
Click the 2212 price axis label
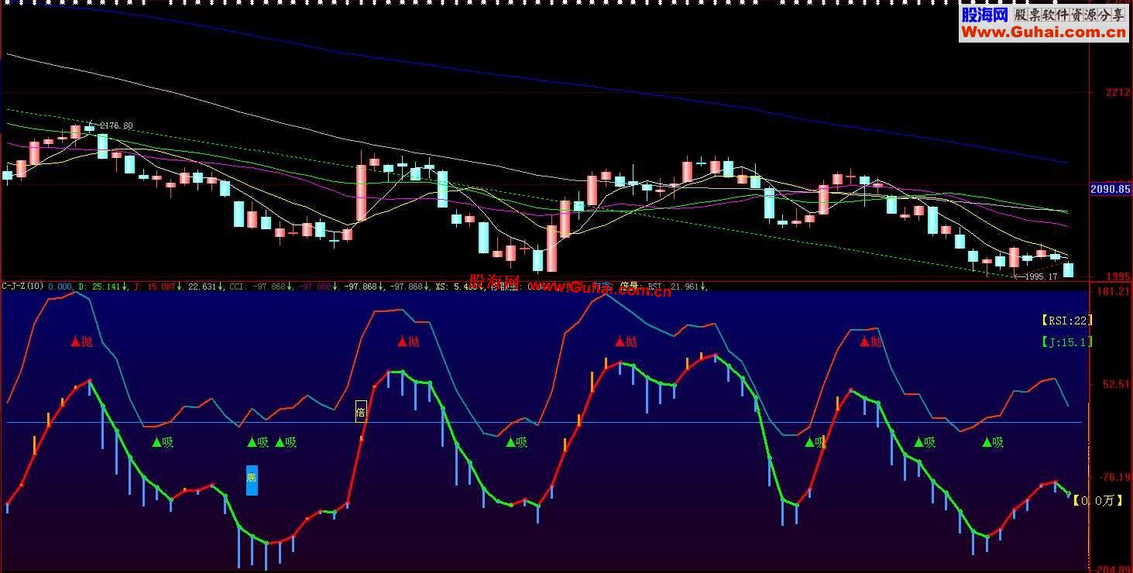tap(1118, 93)
